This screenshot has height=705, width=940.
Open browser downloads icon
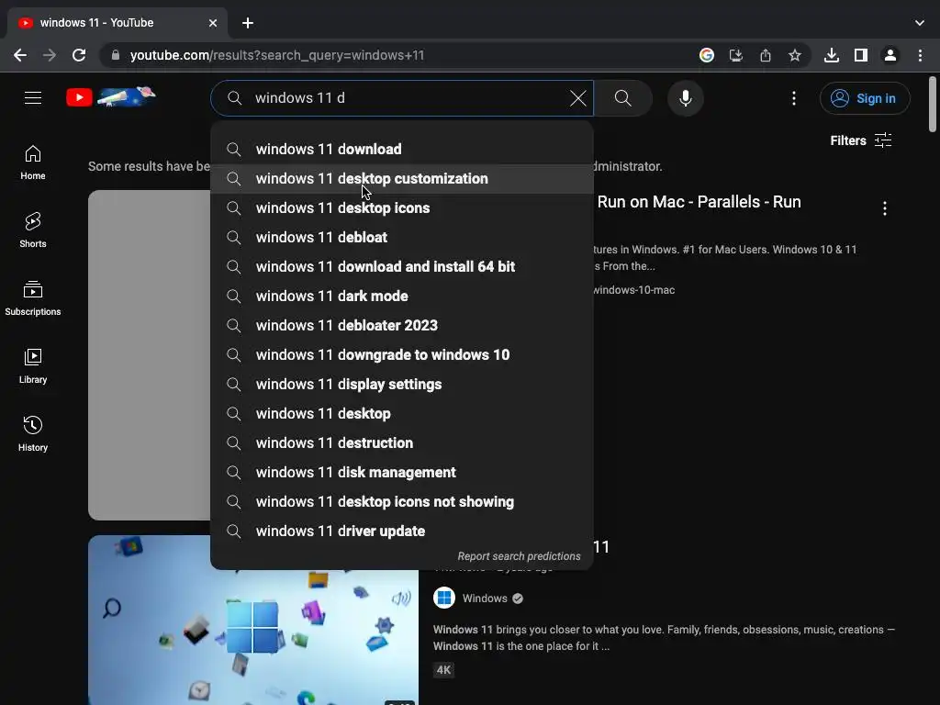(x=832, y=55)
